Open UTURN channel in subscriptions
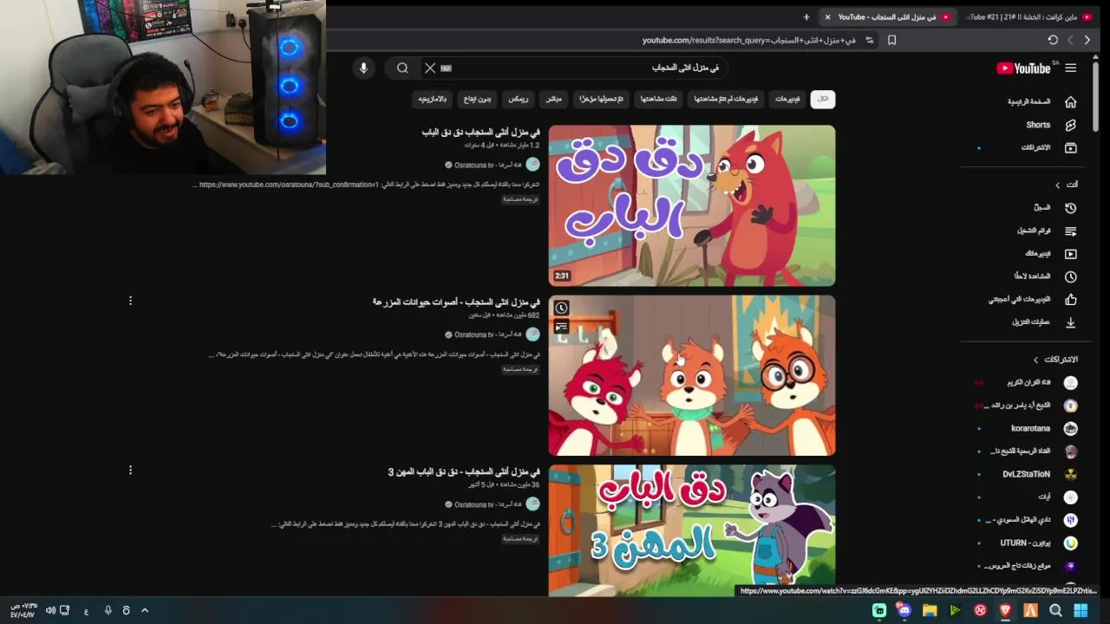The image size is (1110, 624). pyautogui.click(x=1041, y=543)
